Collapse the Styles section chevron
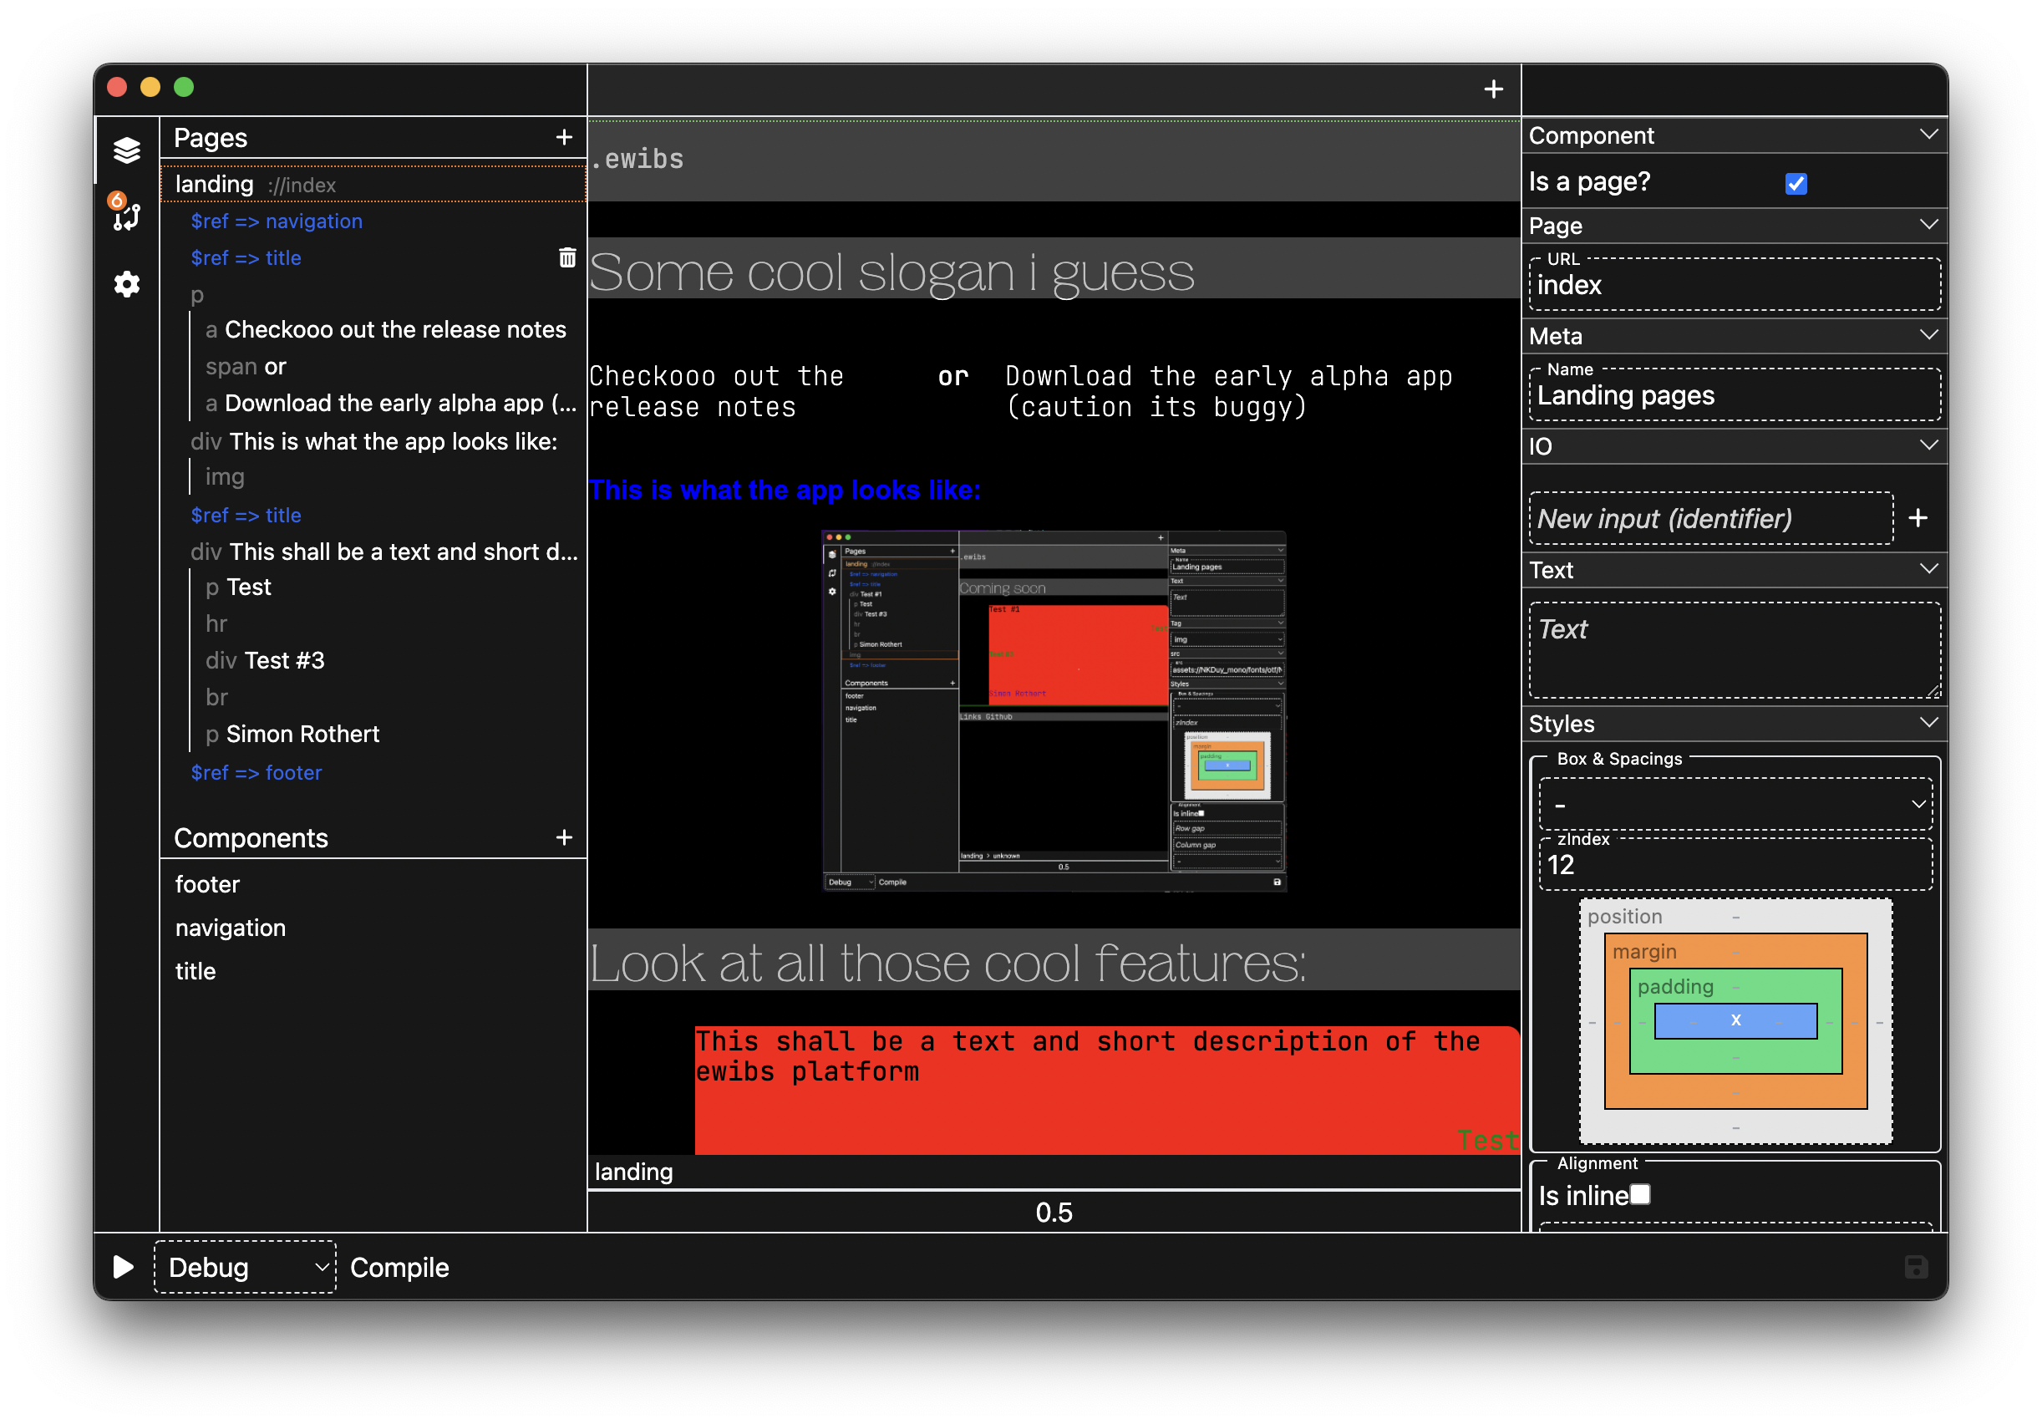This screenshot has height=1424, width=2042. pyautogui.click(x=1928, y=722)
